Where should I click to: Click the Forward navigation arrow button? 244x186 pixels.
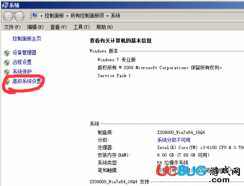point(19,16)
